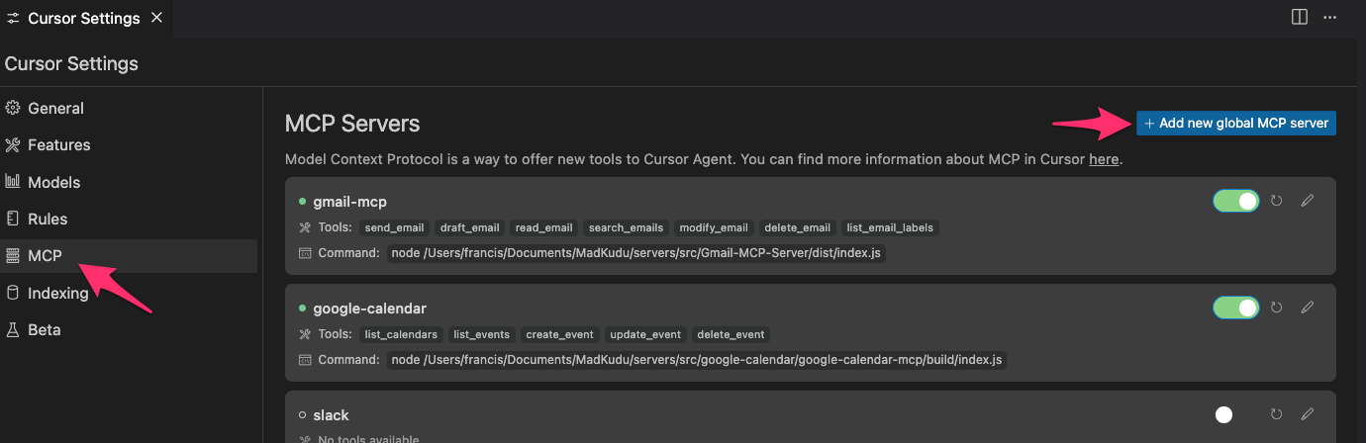Edit the google-calendar server config
Viewport: 1366px width, 443px height.
(1308, 308)
